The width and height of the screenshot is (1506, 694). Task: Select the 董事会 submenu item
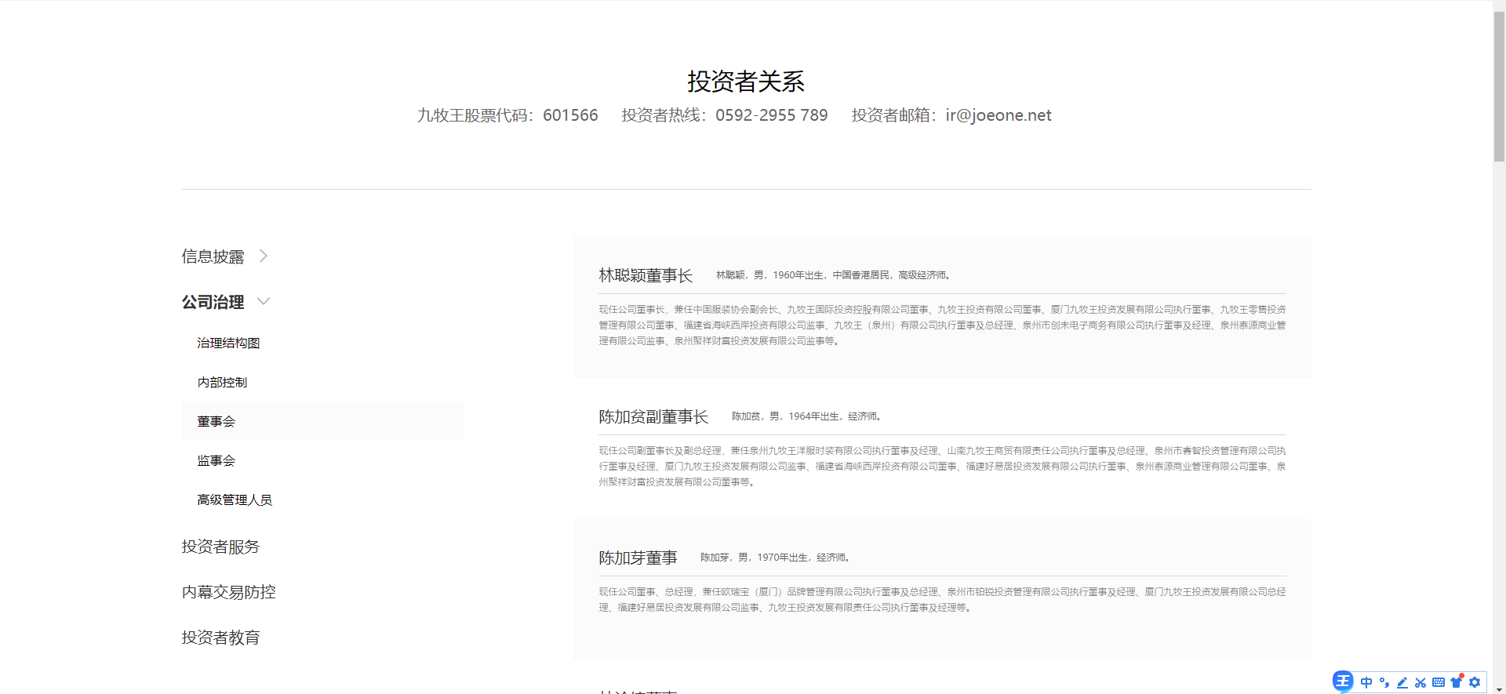coord(323,421)
